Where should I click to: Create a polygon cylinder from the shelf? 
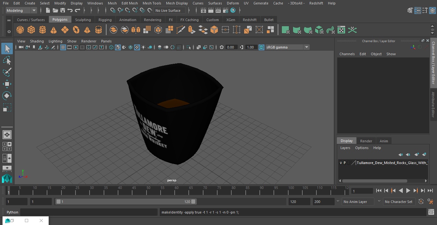pos(43,30)
